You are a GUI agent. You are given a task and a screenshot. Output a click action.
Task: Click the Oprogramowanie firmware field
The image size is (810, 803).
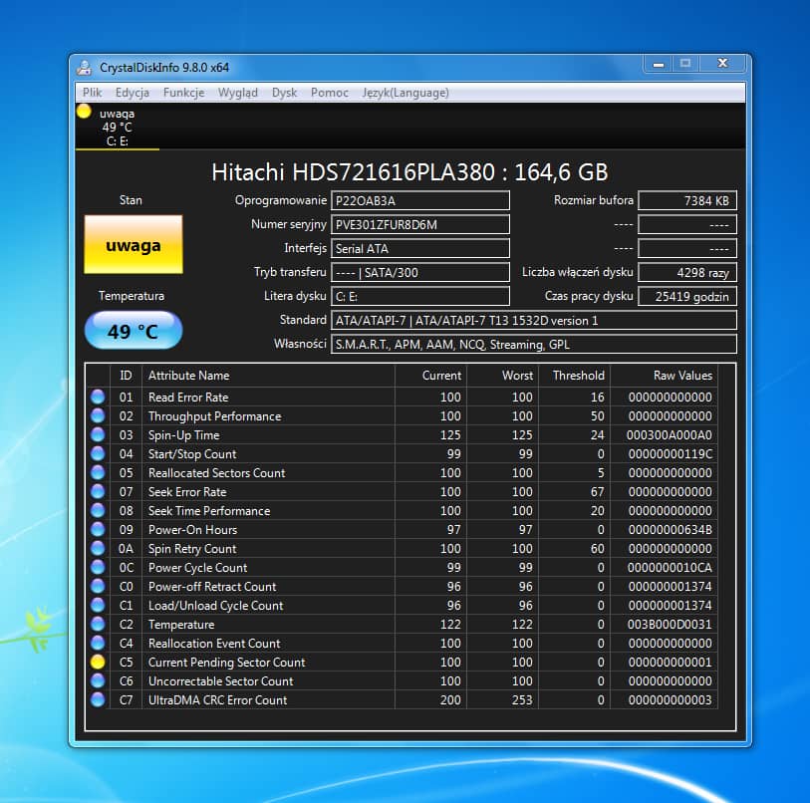419,200
